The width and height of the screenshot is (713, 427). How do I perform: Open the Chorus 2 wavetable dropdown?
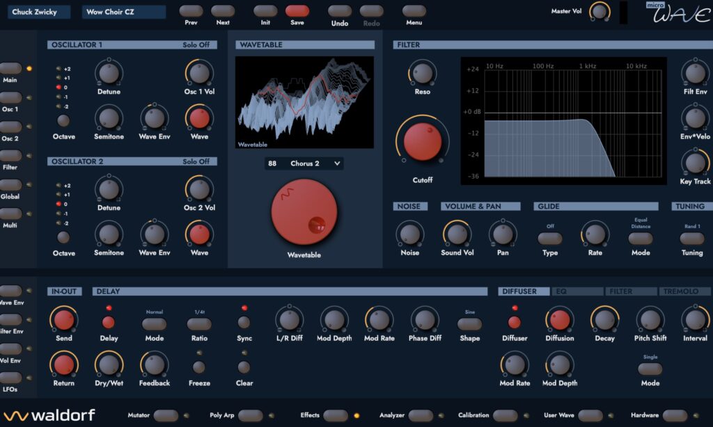click(x=304, y=163)
